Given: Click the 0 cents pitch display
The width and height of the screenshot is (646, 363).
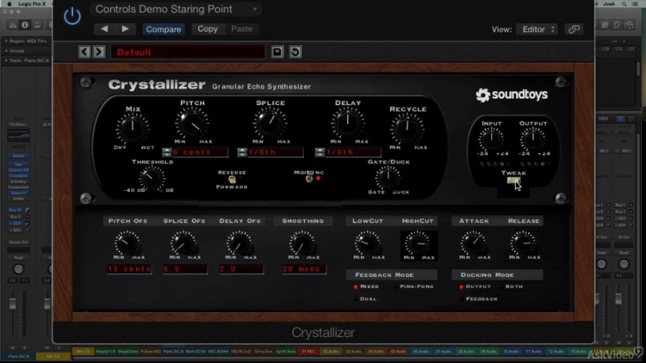Looking at the screenshot, I should click(x=200, y=152).
